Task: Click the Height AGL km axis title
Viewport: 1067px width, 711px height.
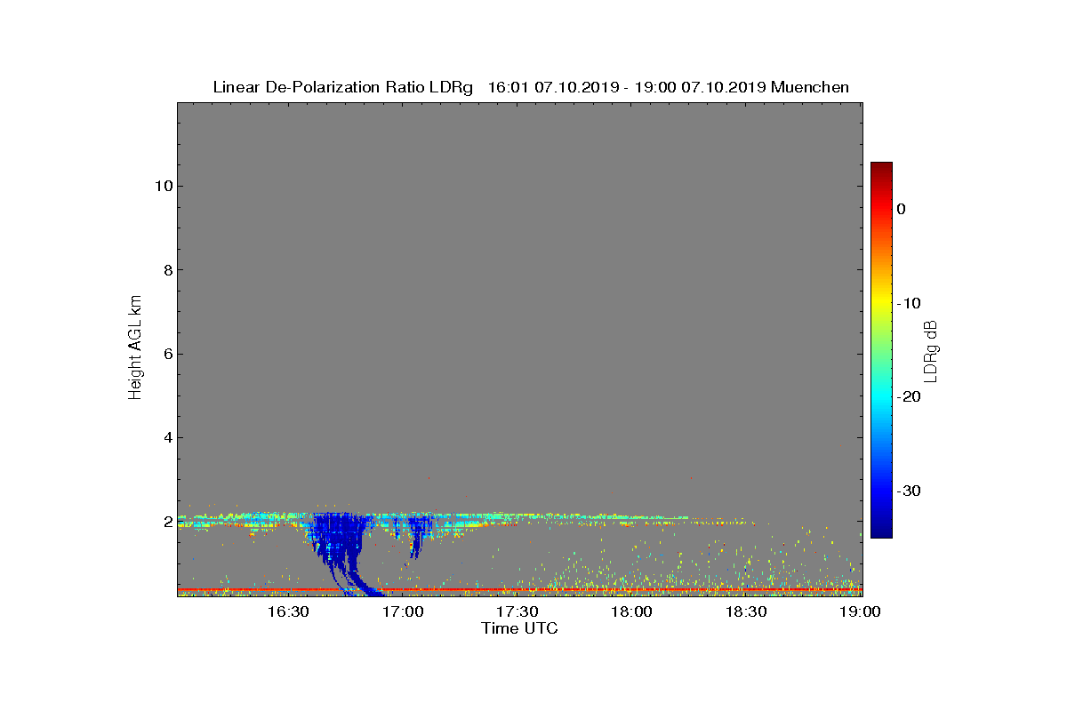Action: click(x=135, y=349)
